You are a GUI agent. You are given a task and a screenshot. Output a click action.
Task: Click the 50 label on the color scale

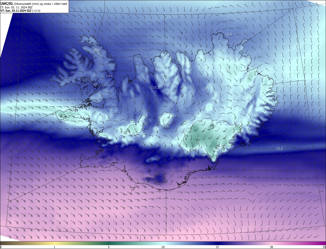coord(324,247)
